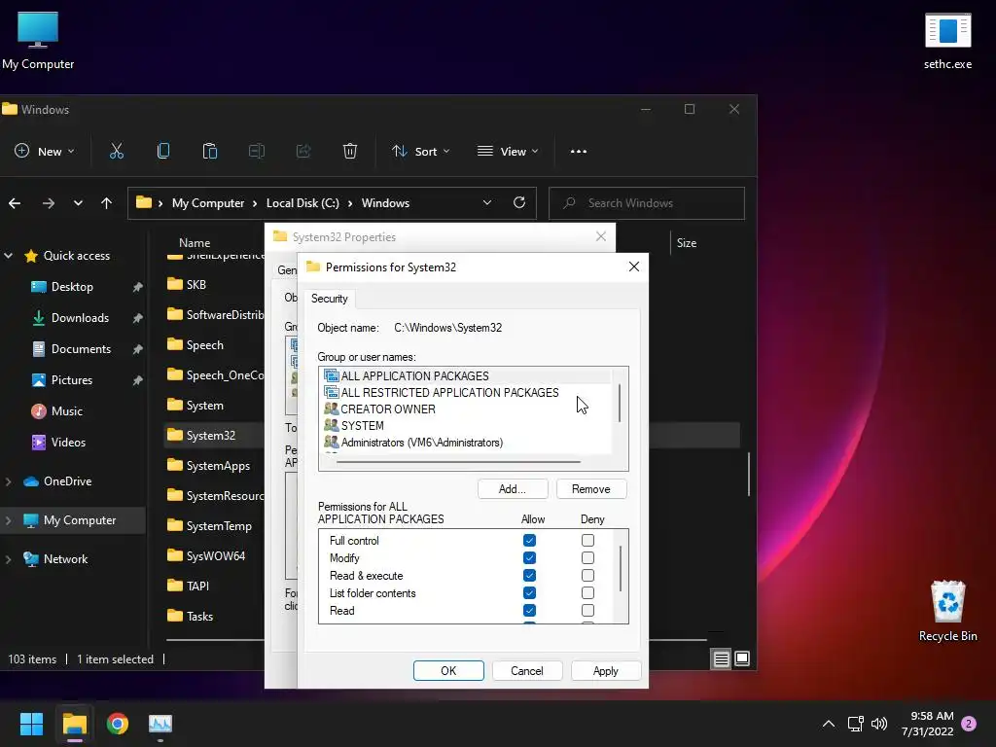Open the notification badge showing 2
This screenshot has width=996, height=747.
pos(969,724)
